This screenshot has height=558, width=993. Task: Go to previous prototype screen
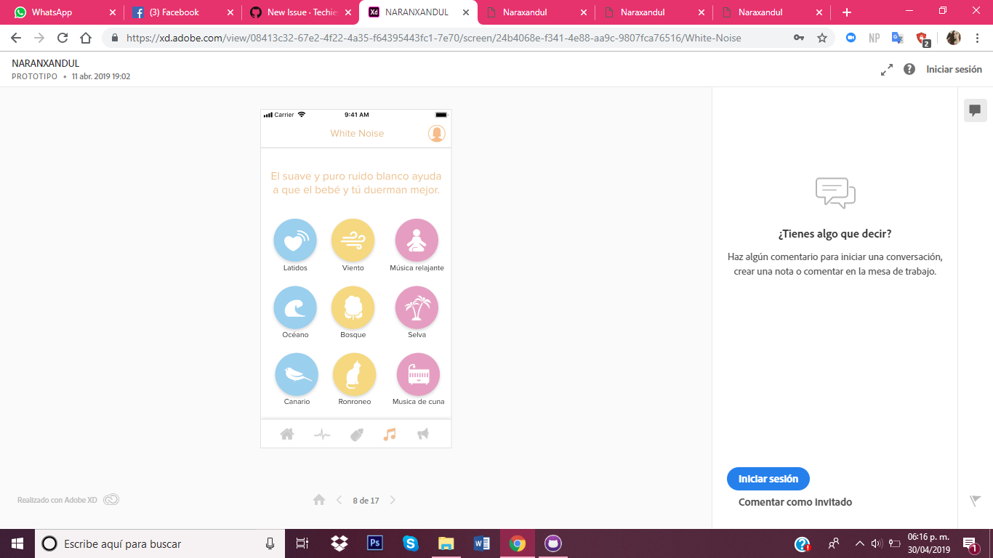[x=339, y=500]
